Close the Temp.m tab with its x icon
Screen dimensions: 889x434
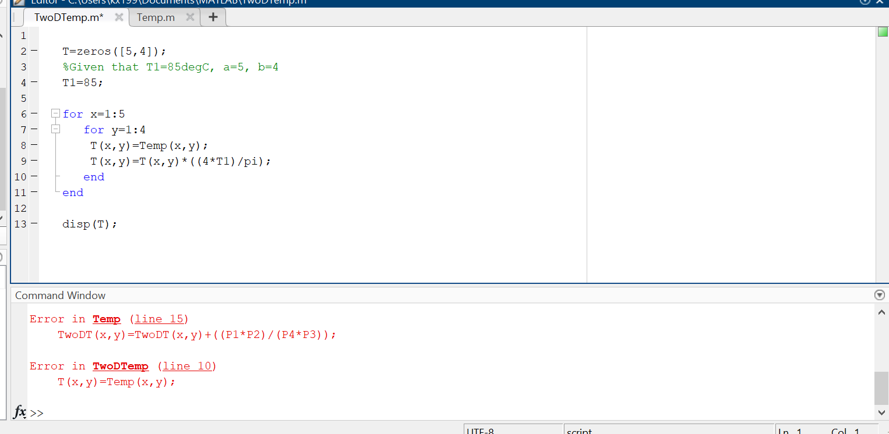189,17
